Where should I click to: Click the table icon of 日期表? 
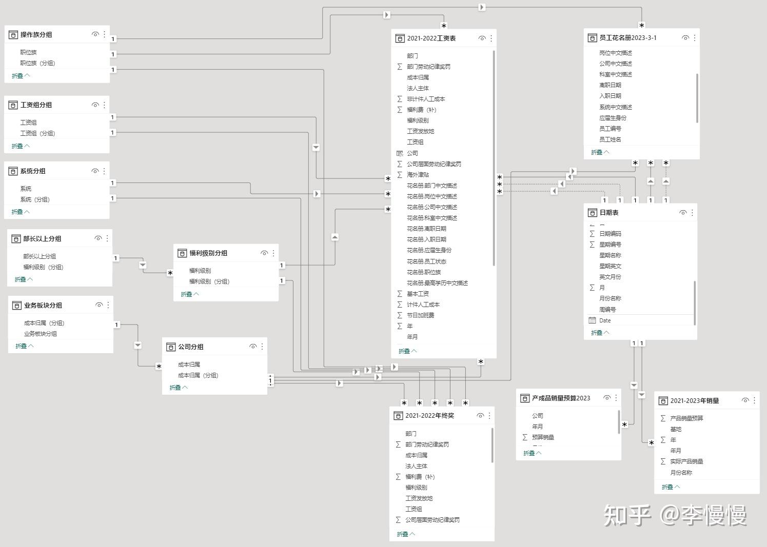point(593,213)
